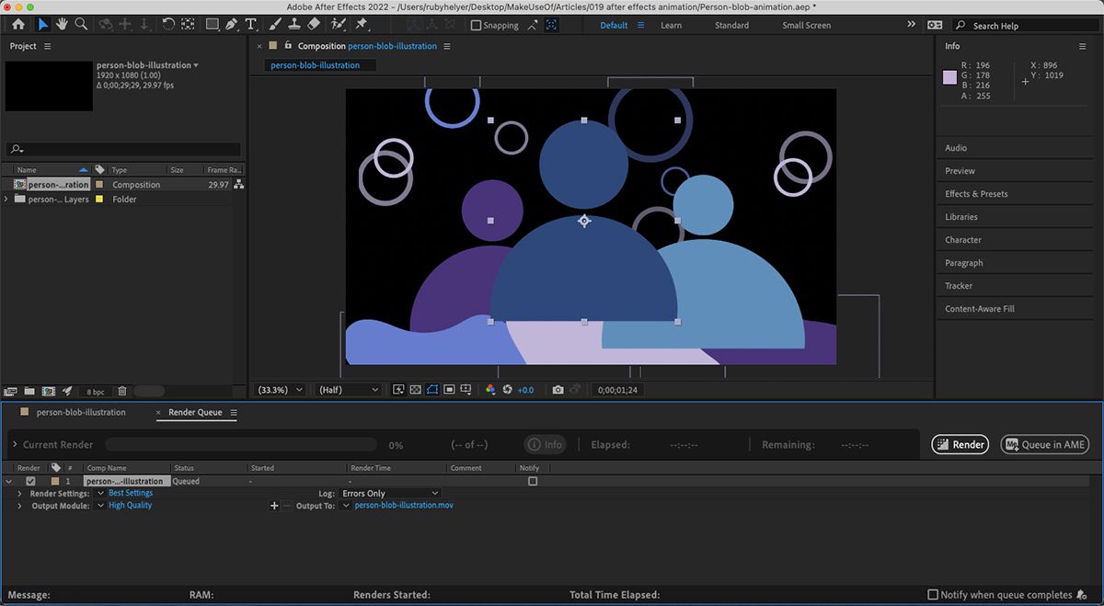This screenshot has height=606, width=1104.
Task: Click the Render button
Action: point(960,444)
